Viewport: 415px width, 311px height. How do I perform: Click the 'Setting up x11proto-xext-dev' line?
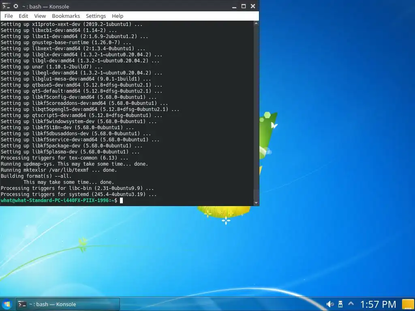(71, 24)
